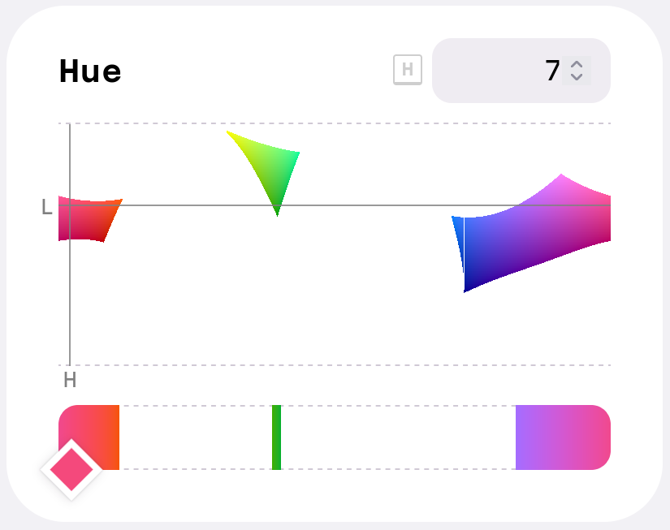Viewport: 670px width, 530px height.
Task: Click the H axis label below the graph
Action: pyautogui.click(x=71, y=378)
